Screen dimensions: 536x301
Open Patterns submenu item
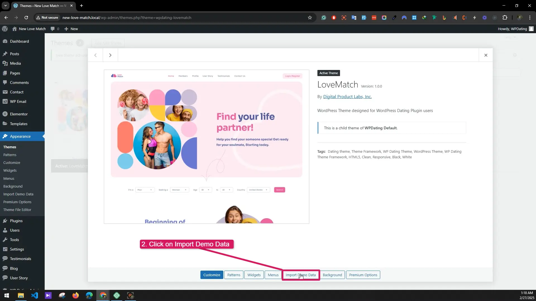[10, 155]
